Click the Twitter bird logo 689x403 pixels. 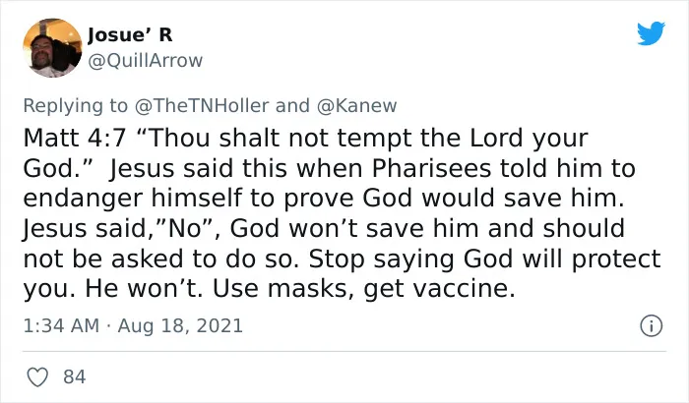click(x=651, y=32)
